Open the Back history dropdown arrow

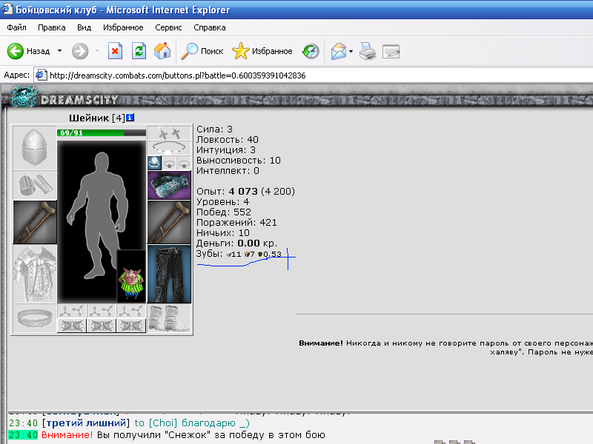click(59, 51)
